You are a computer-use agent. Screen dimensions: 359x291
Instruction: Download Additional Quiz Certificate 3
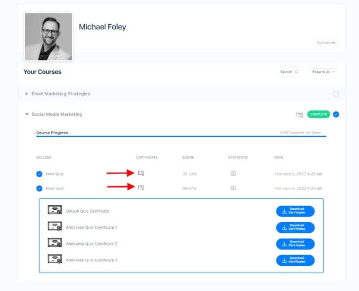coord(295,260)
